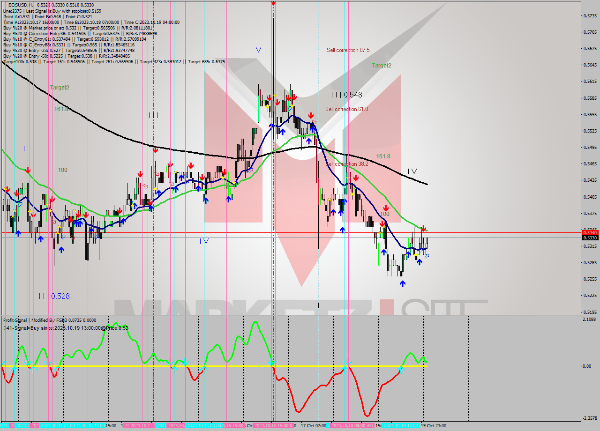
Task: Click cyan '2023.10.15 03:00' time marker
Action: 203,426
